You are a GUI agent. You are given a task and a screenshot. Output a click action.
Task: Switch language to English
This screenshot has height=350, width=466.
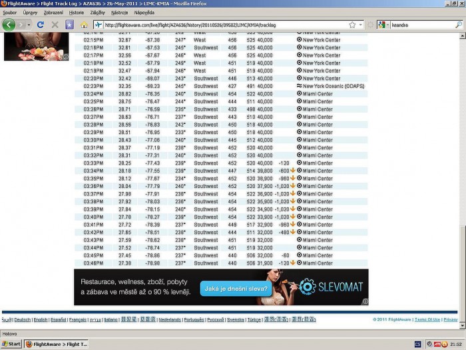pos(41,319)
